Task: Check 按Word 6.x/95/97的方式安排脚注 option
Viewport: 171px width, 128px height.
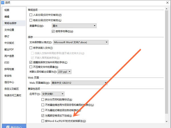Action: coord(43,121)
